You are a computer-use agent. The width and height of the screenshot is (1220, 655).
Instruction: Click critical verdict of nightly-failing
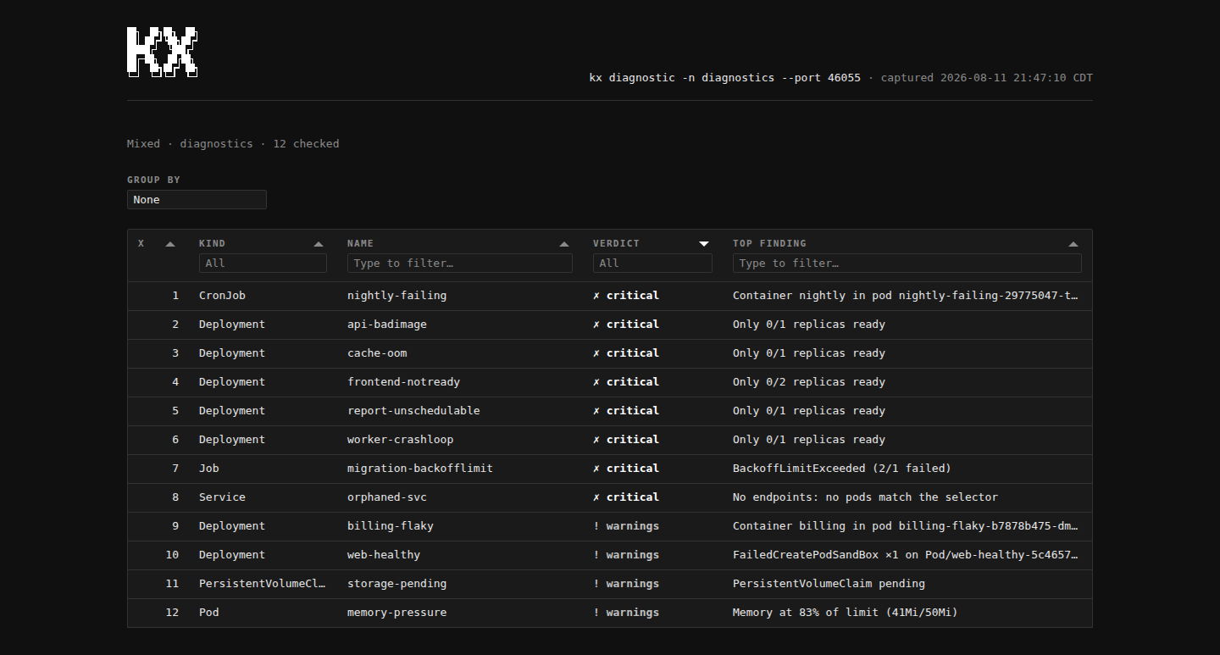coord(626,296)
